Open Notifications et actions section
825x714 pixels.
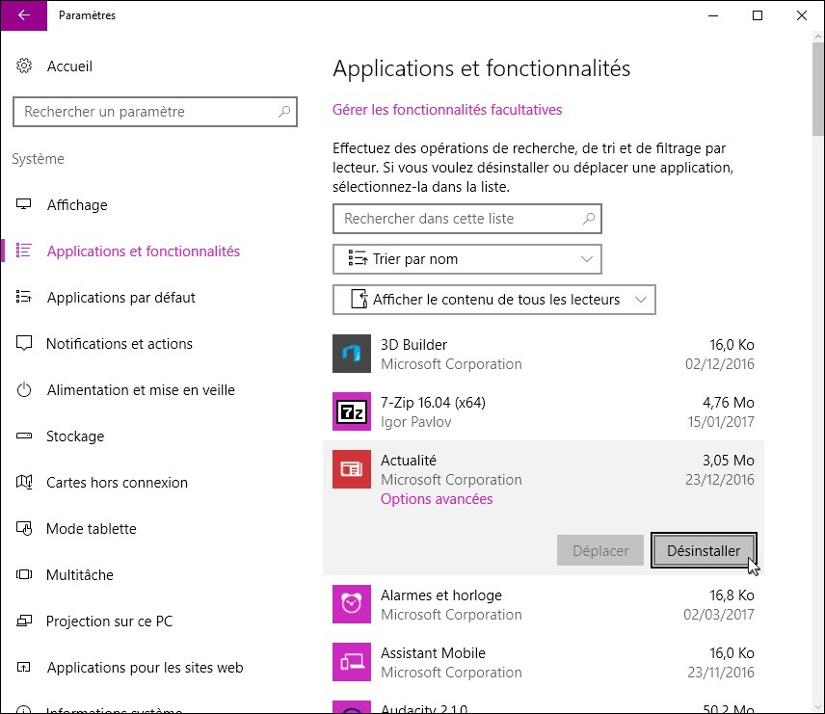tap(119, 344)
